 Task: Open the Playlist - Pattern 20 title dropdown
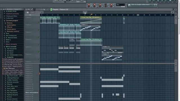pyautogui.click(x=61, y=10)
